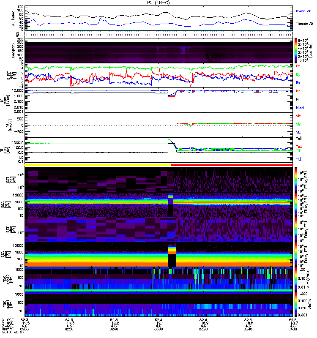Click the blue Vix velocity legend label
This screenshot has width=317, height=338.
pos(298,132)
